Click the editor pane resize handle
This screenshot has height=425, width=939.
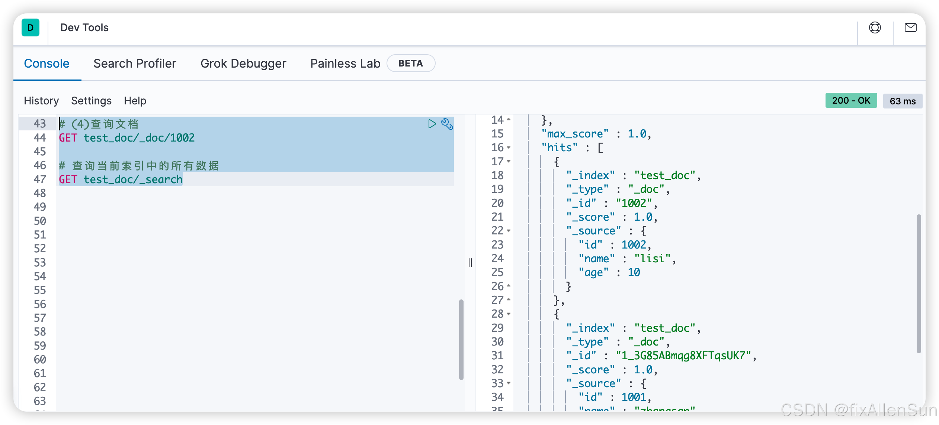click(x=470, y=263)
